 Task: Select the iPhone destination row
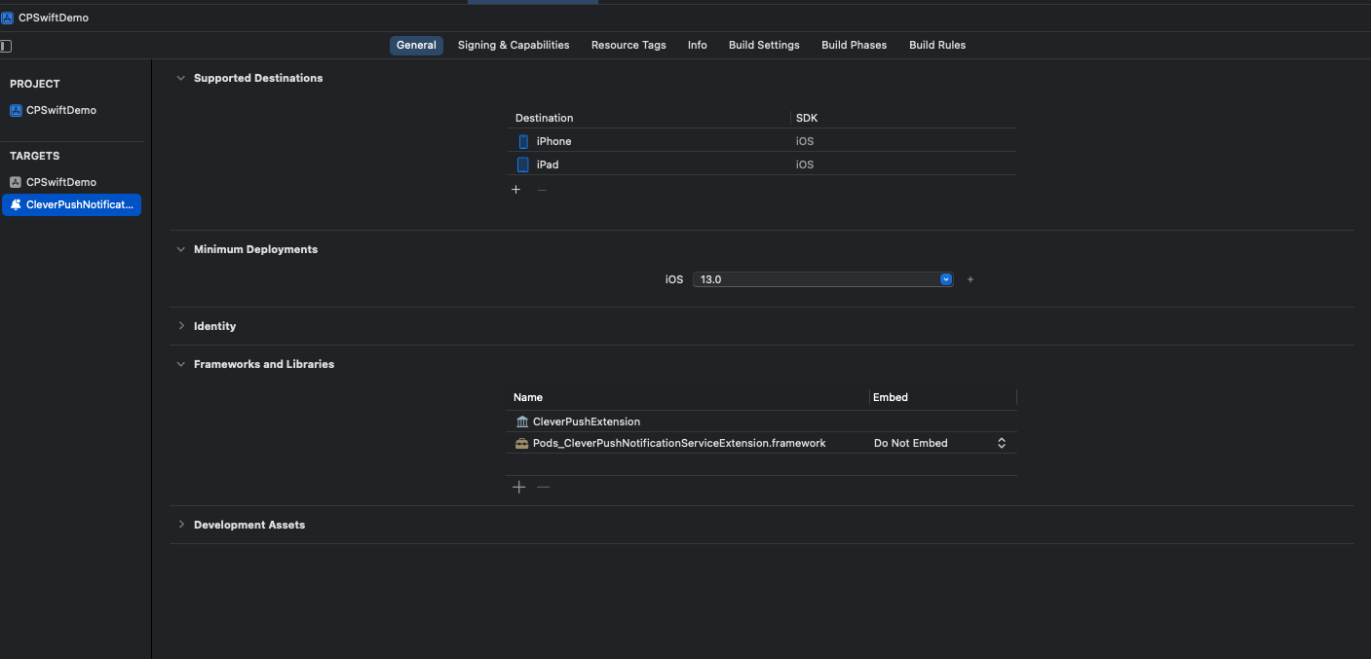point(761,141)
